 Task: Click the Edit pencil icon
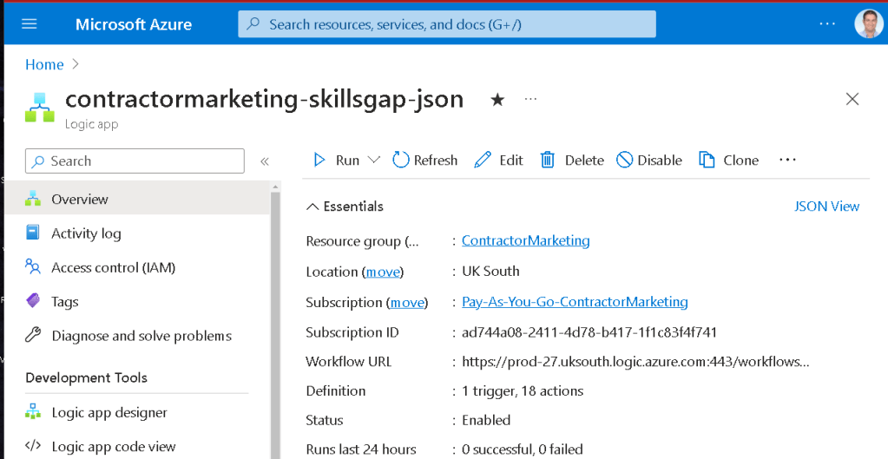coord(483,161)
